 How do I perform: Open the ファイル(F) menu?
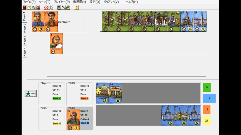29,2
